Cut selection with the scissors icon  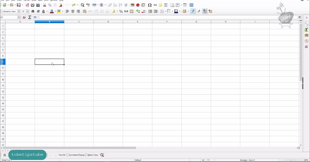[44, 5]
